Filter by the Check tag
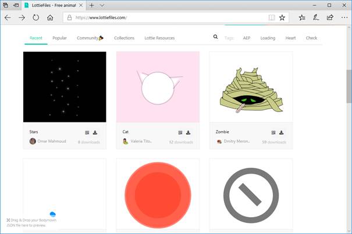Screen dimensions: 352x234 coord(311,38)
